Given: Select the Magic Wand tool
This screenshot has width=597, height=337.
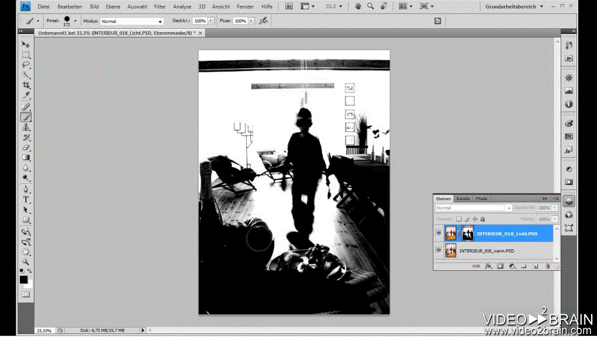Looking at the screenshot, I should (26, 75).
